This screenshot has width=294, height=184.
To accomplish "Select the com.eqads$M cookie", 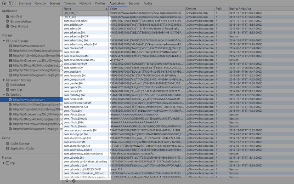I will [72, 72].
